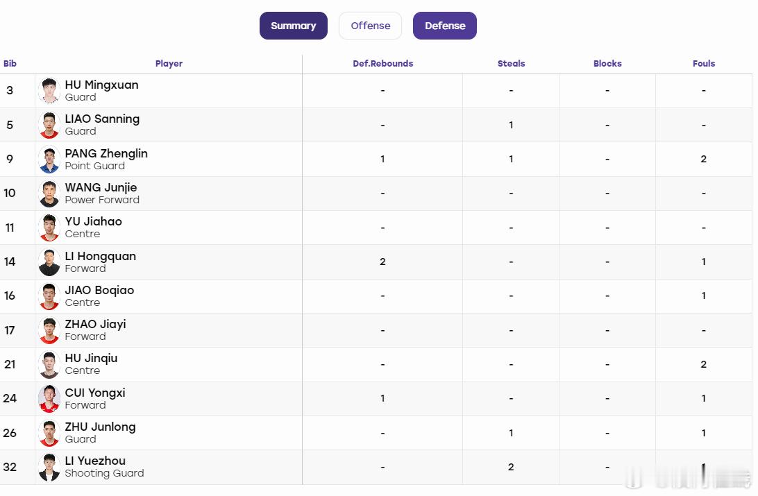Open CUI Yongxi player name

(95, 393)
